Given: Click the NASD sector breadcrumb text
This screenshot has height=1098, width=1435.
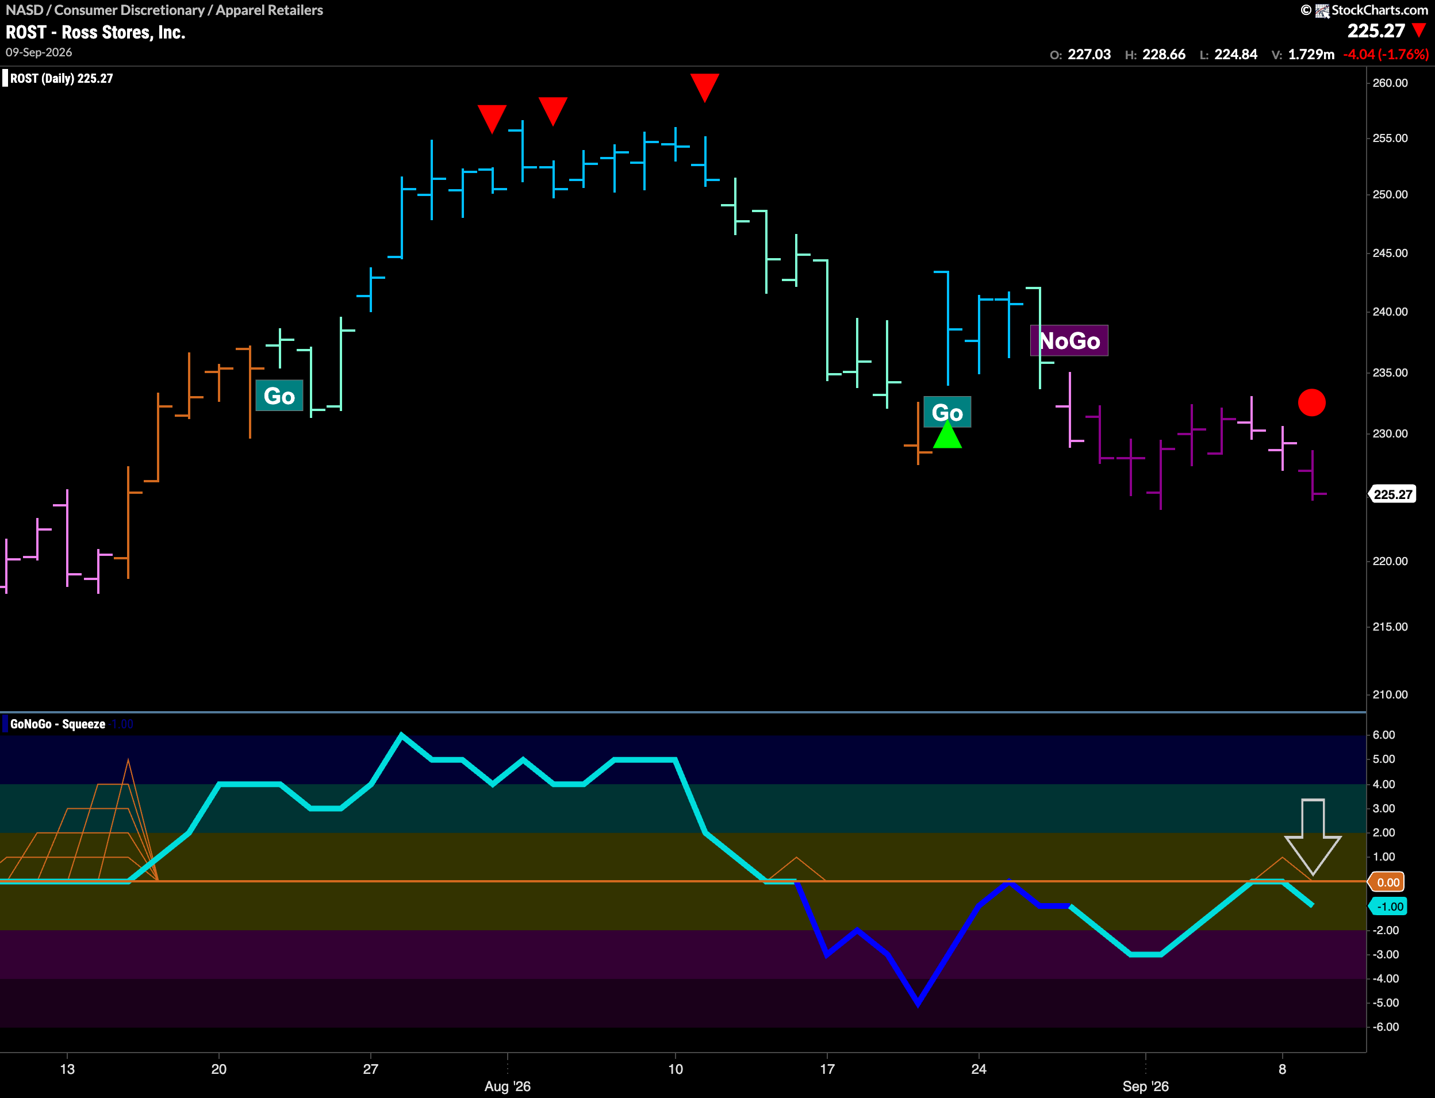Looking at the screenshot, I should (164, 10).
